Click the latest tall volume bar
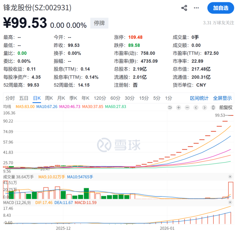 coord(231,190)
